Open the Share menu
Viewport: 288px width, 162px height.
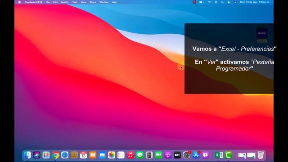click(93, 2)
